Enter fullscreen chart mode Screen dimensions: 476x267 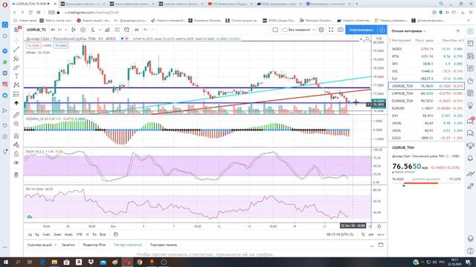point(331,30)
